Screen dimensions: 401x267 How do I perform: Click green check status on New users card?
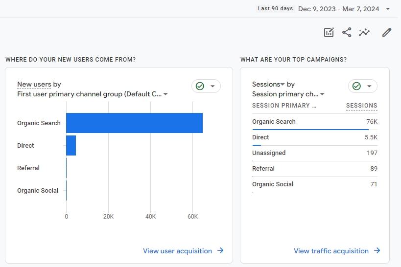(x=200, y=86)
